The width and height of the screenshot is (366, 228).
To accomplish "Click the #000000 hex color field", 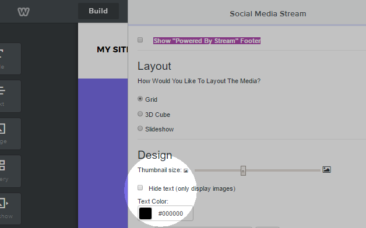I will click(x=171, y=213).
